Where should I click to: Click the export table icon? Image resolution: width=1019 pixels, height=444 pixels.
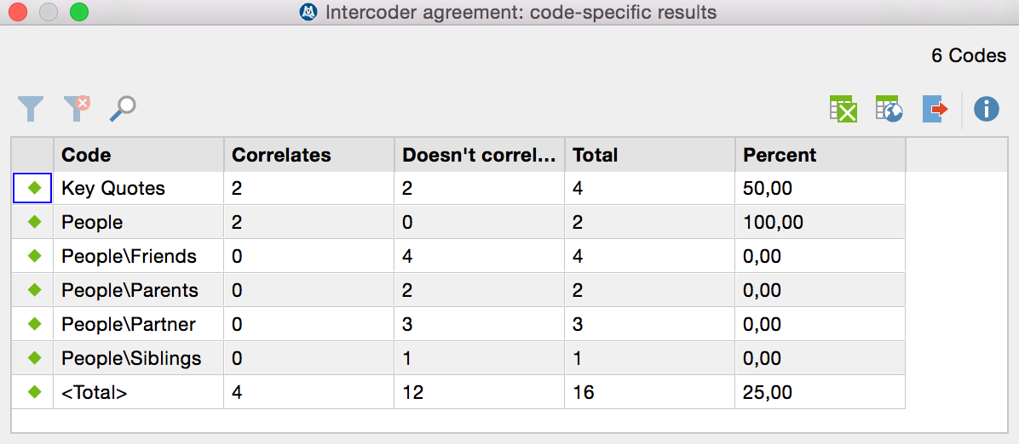click(x=935, y=109)
